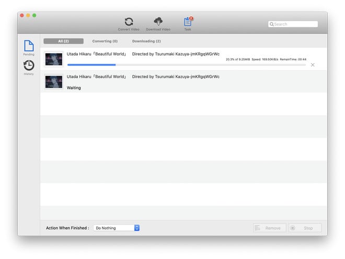
Task: Select the download speed status text
Action: pos(266,59)
